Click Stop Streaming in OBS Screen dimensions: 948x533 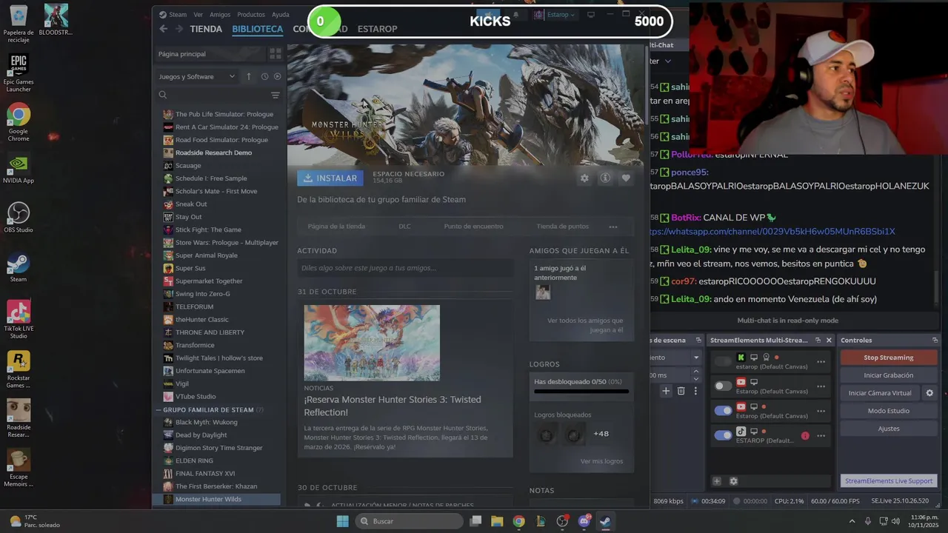889,358
